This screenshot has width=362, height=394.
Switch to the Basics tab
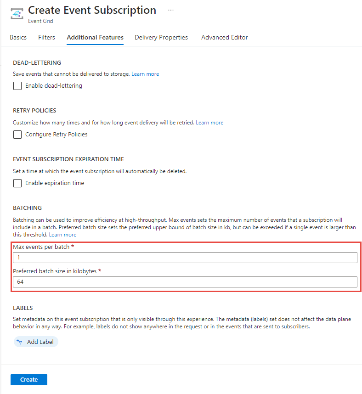pyautogui.click(x=18, y=37)
